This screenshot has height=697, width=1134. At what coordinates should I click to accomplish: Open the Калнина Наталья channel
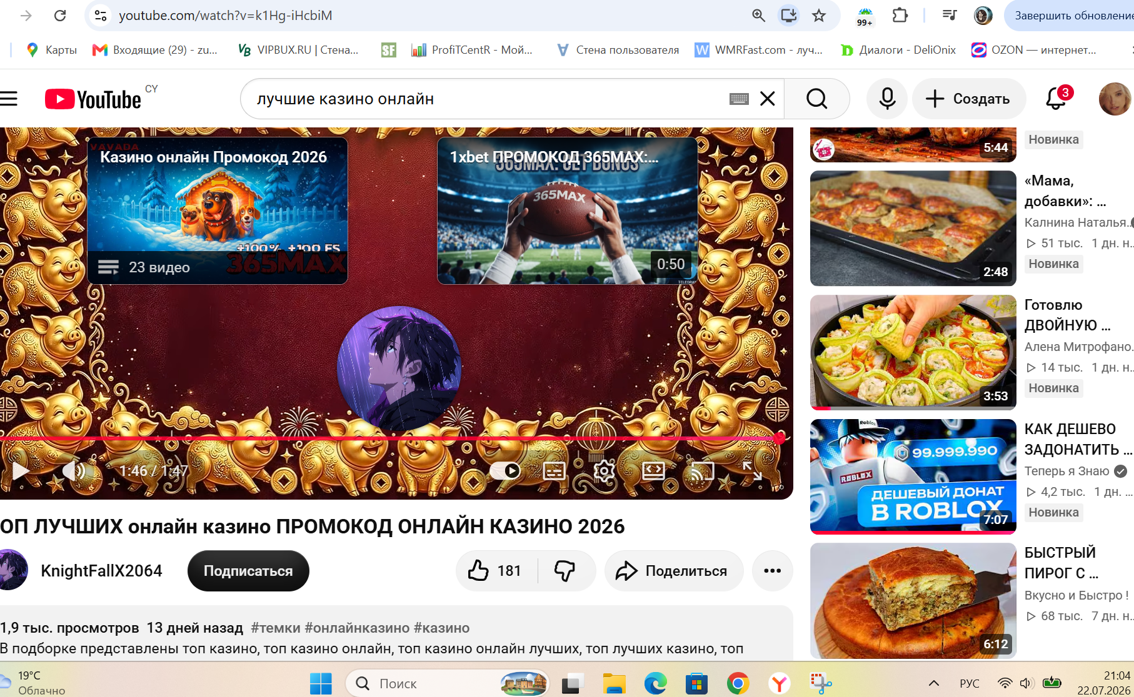pos(1077,222)
